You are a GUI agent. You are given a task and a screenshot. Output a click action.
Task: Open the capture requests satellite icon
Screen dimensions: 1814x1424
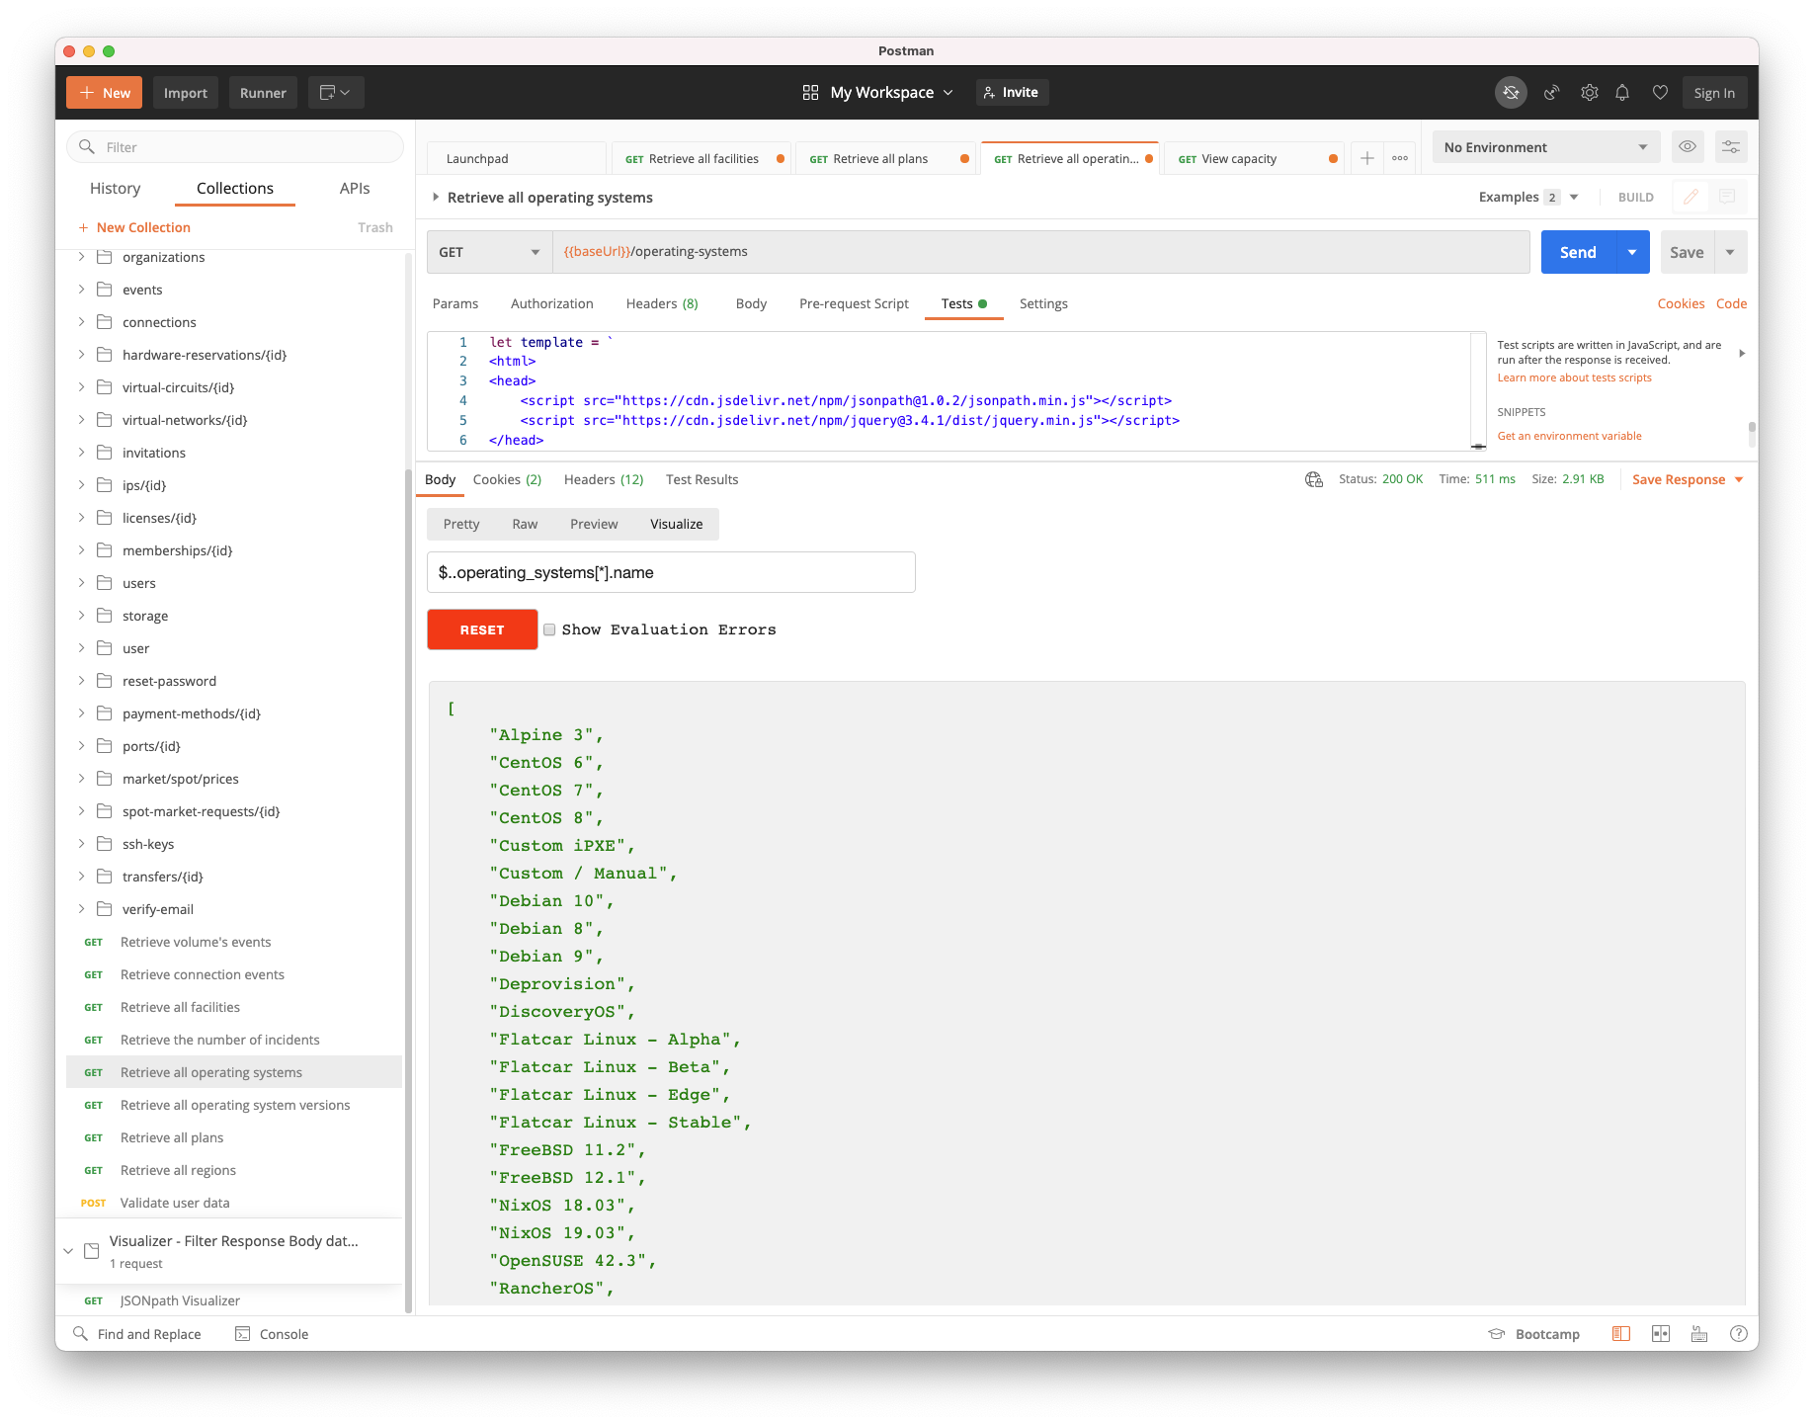[x=1552, y=93]
